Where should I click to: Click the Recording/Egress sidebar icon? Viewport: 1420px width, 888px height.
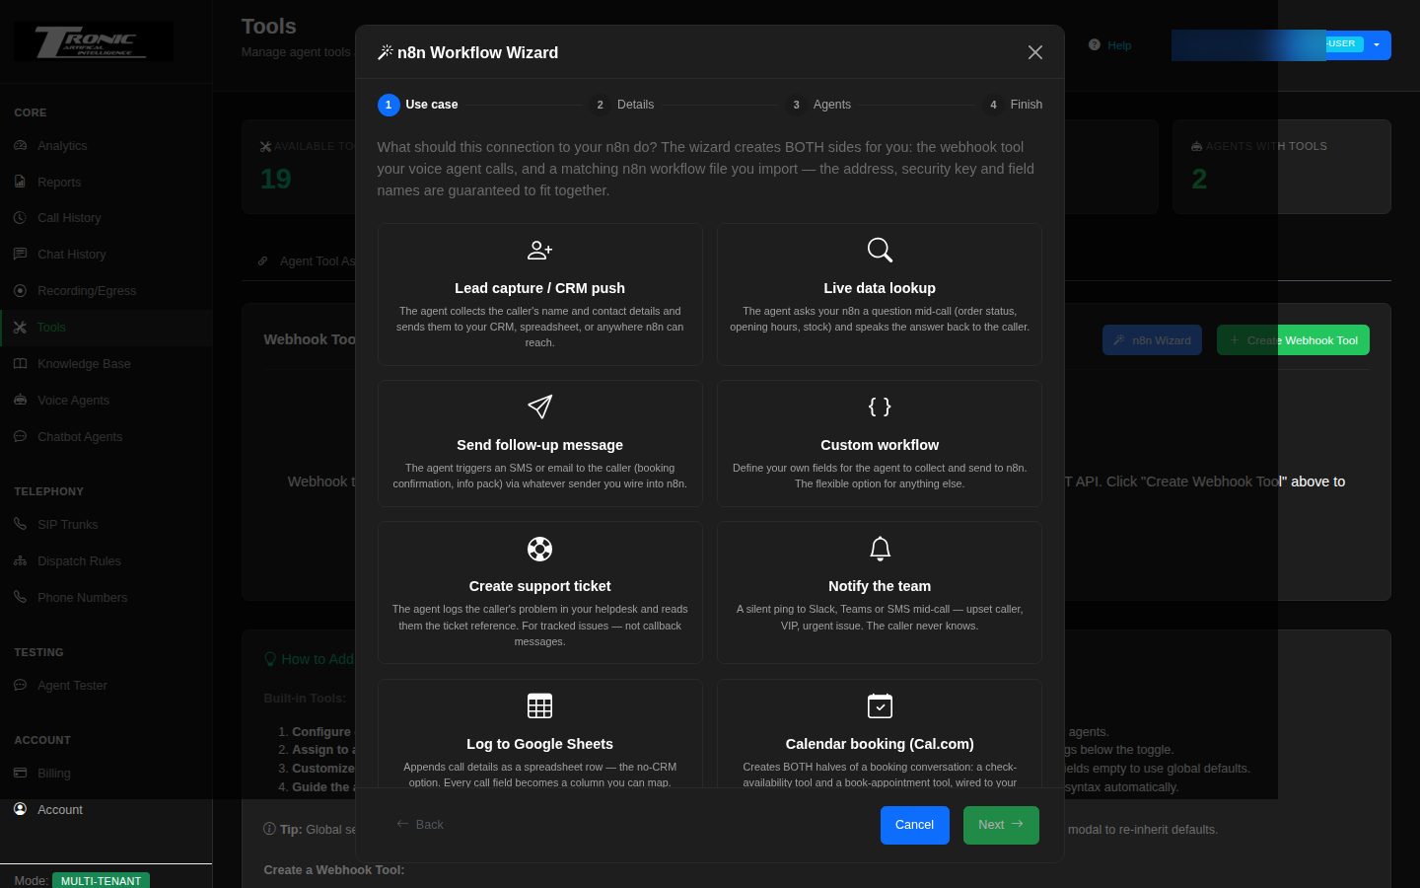21,290
